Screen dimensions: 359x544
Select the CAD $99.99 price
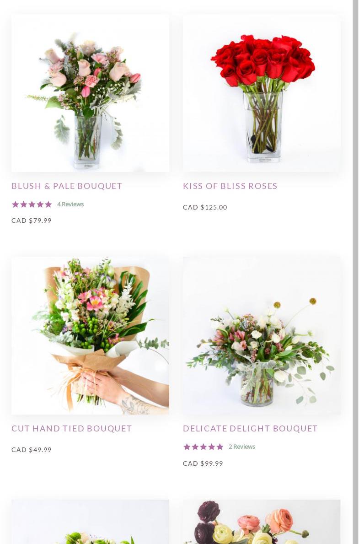coord(203,463)
